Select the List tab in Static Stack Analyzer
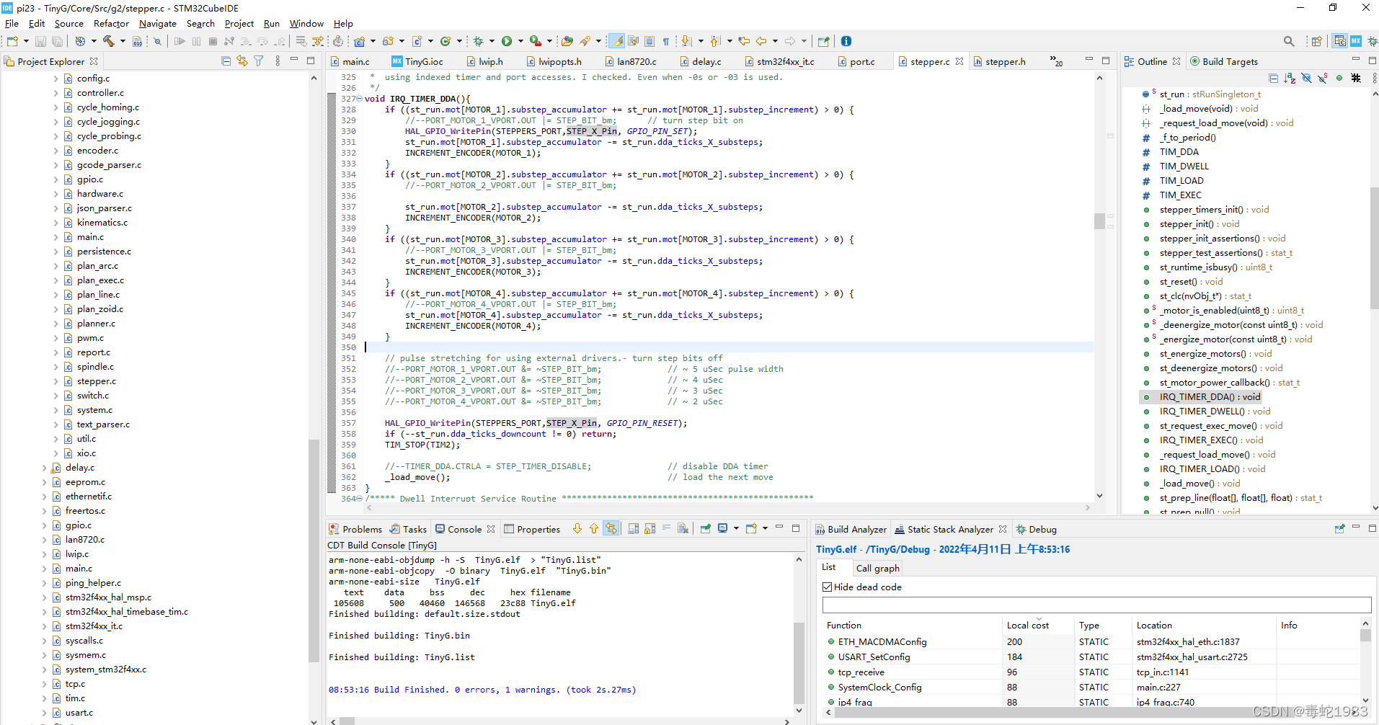This screenshot has width=1379, height=725. click(x=829, y=567)
